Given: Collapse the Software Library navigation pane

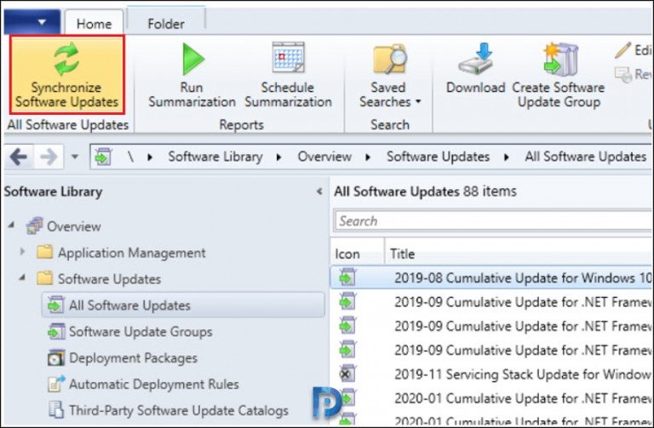Looking at the screenshot, I should pos(319,191).
